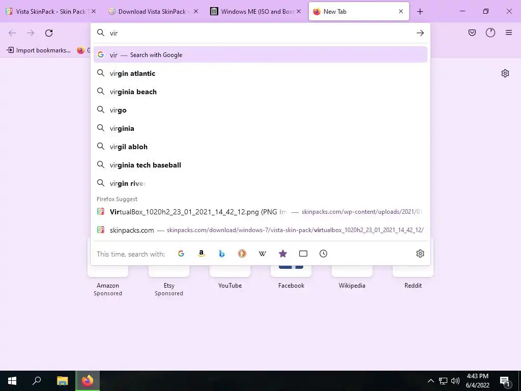Click the address bar text field
The height and width of the screenshot is (391, 521).
click(260, 33)
